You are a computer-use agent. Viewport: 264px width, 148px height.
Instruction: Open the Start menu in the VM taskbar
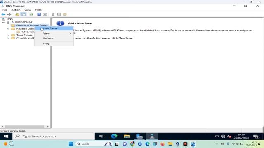click(6, 136)
